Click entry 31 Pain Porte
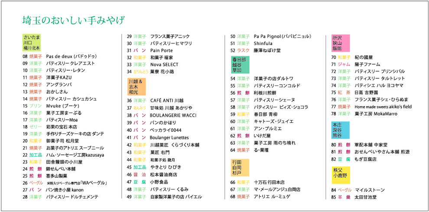429x212 pixels. coord(149,50)
